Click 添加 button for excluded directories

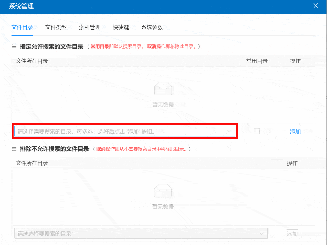coord(292,234)
